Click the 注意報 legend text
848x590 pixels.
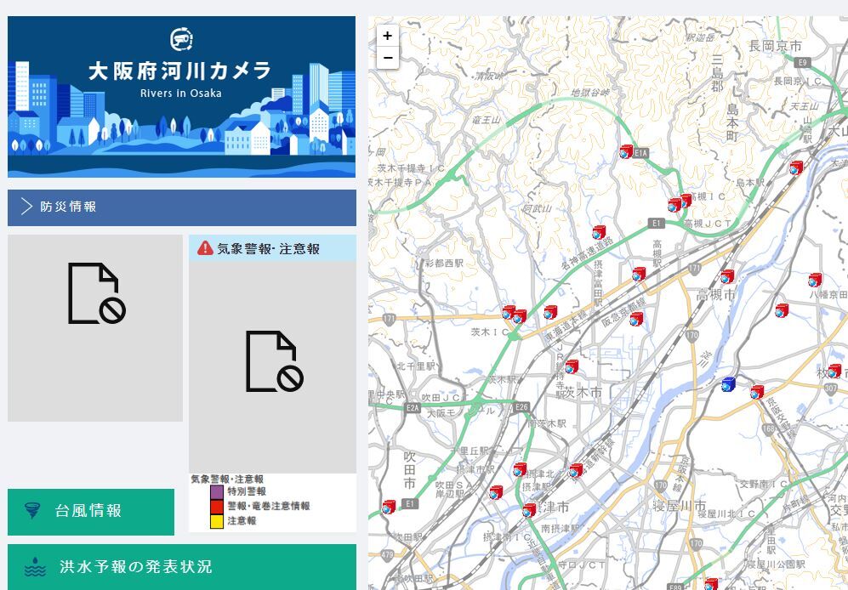coord(242,521)
